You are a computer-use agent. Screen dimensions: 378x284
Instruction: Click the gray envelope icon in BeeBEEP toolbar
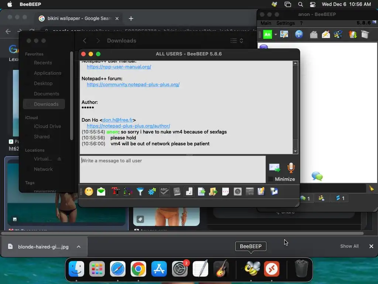313,34
